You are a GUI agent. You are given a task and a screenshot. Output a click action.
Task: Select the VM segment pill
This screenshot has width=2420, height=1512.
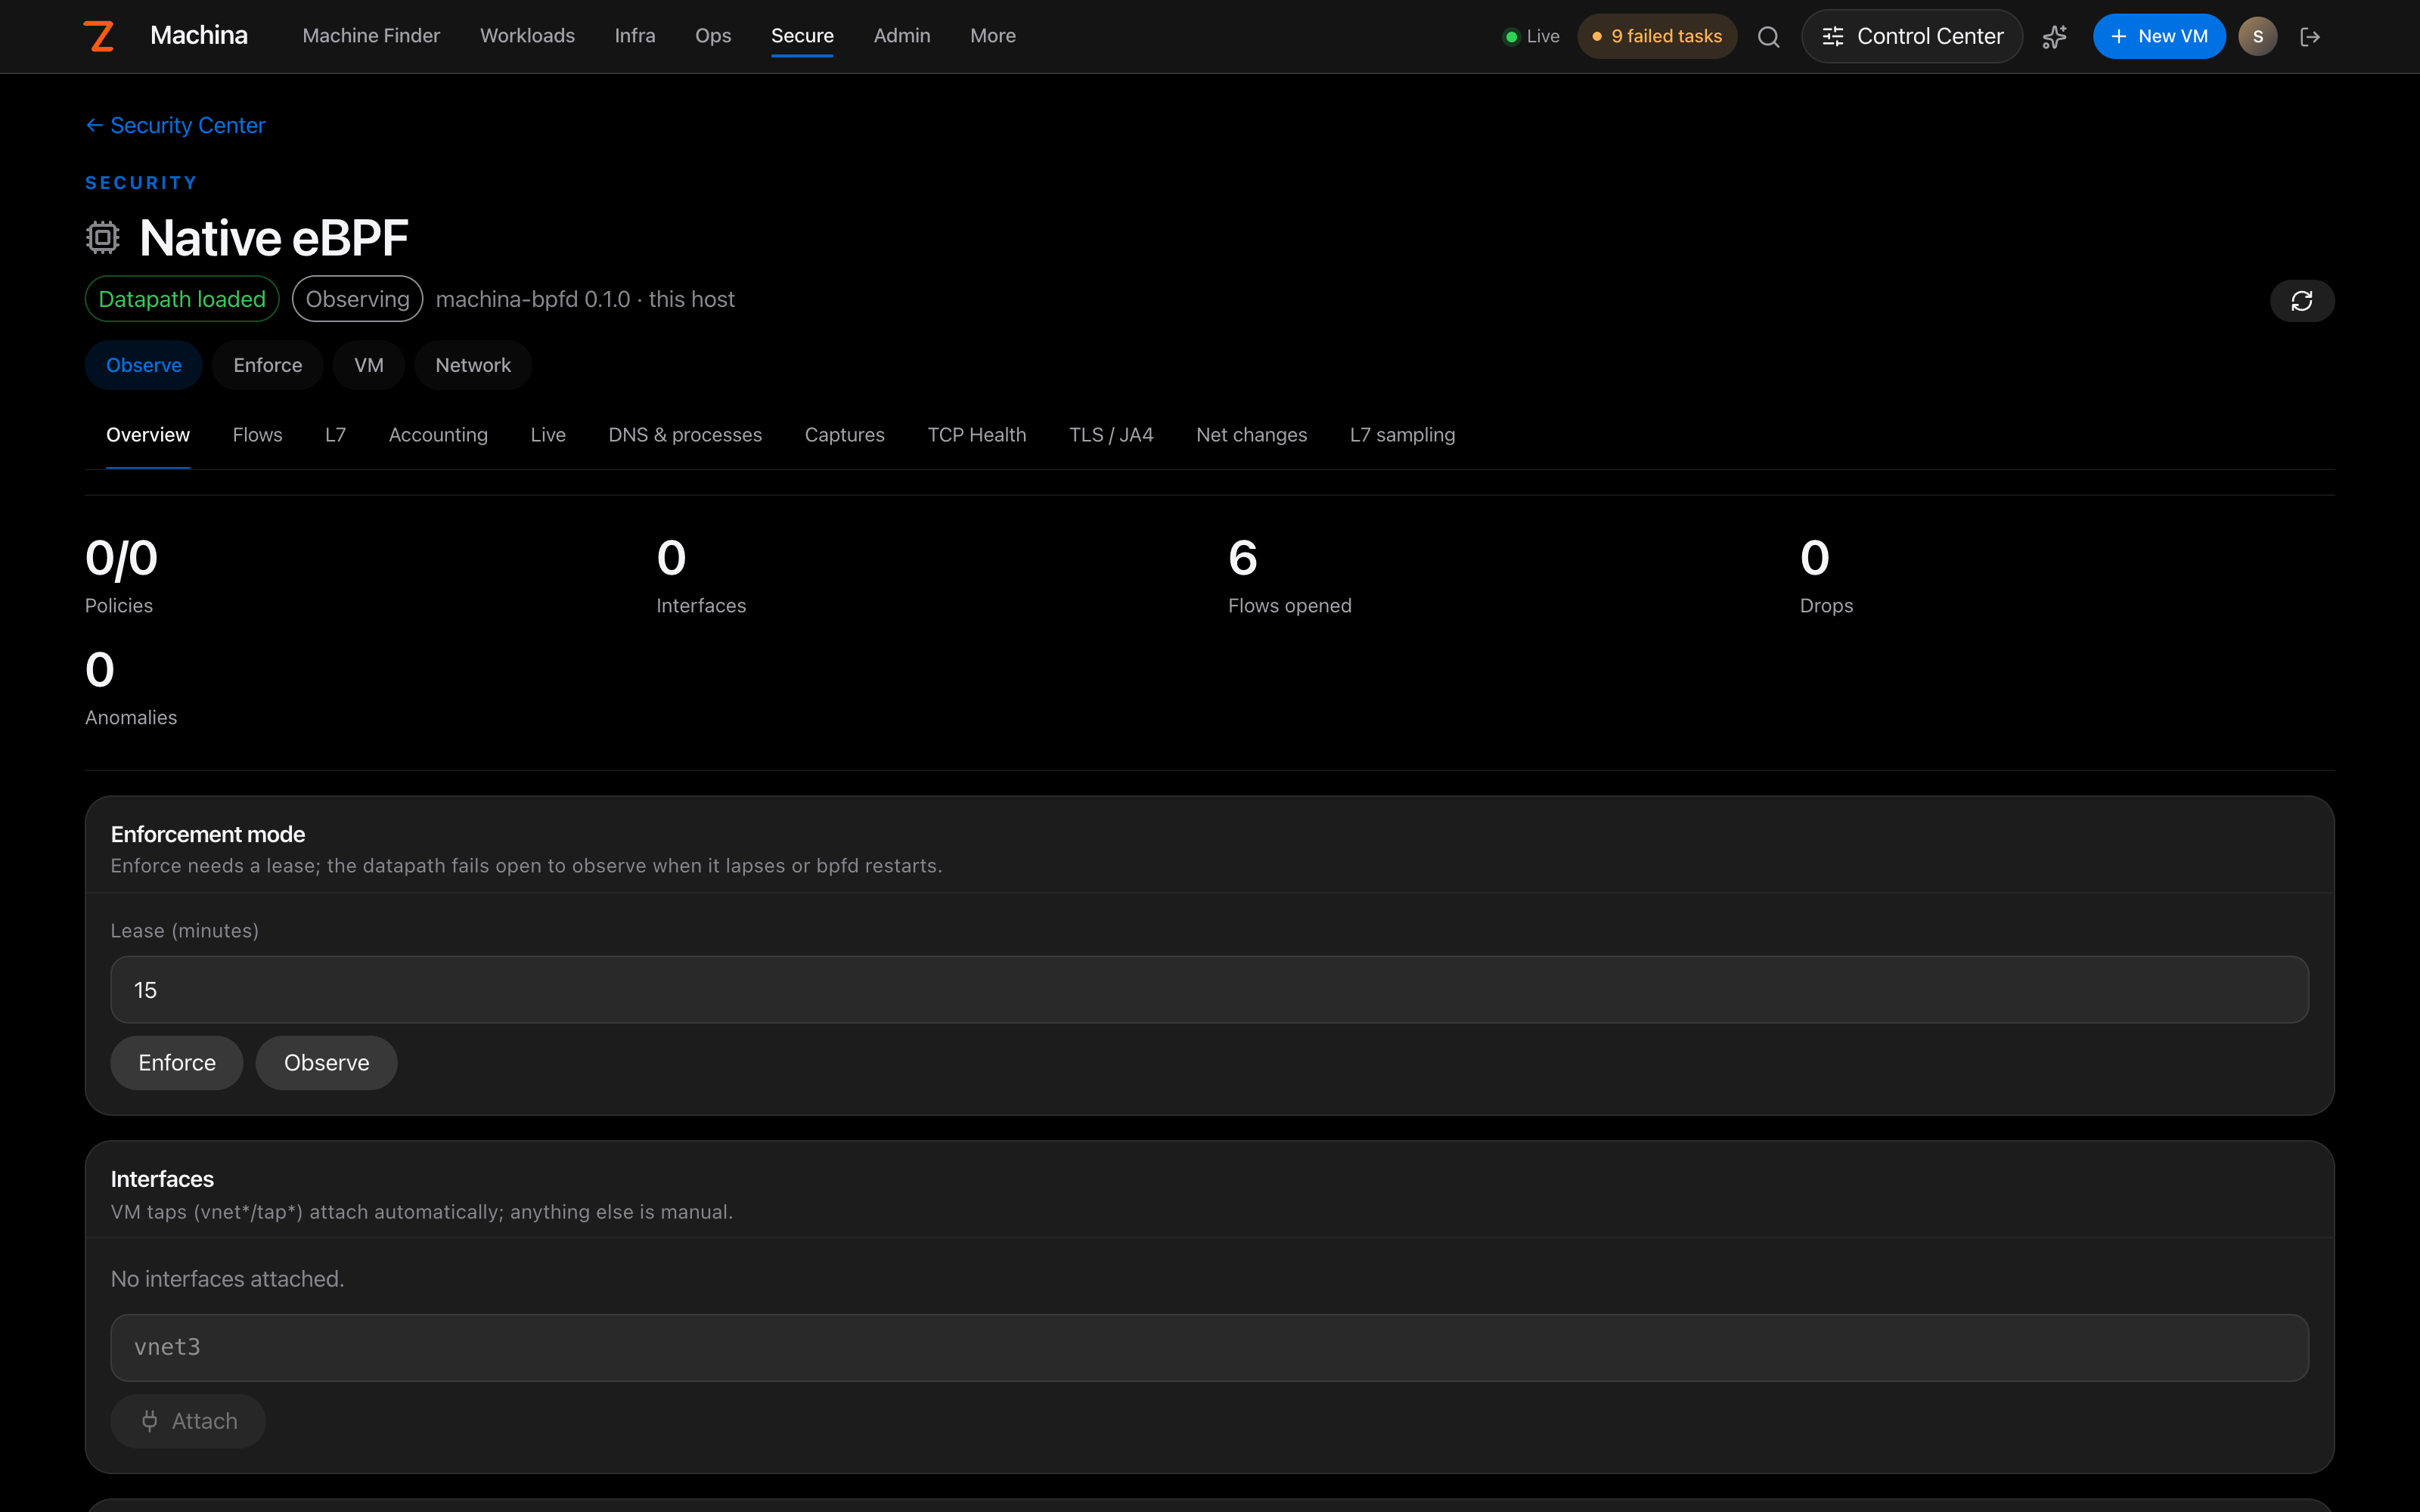369,365
